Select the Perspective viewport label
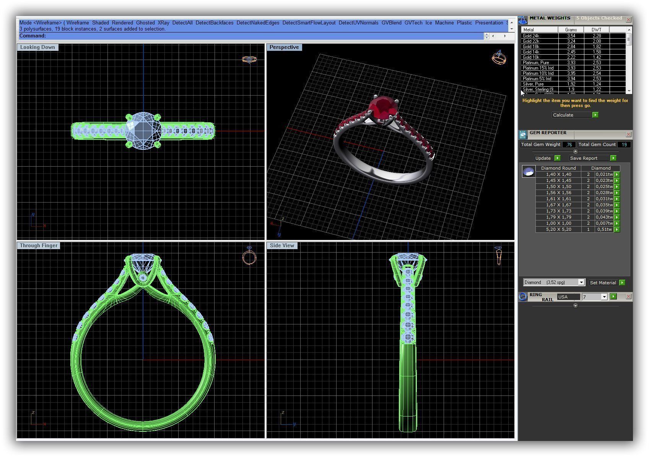This screenshot has height=457, width=649. click(x=284, y=47)
